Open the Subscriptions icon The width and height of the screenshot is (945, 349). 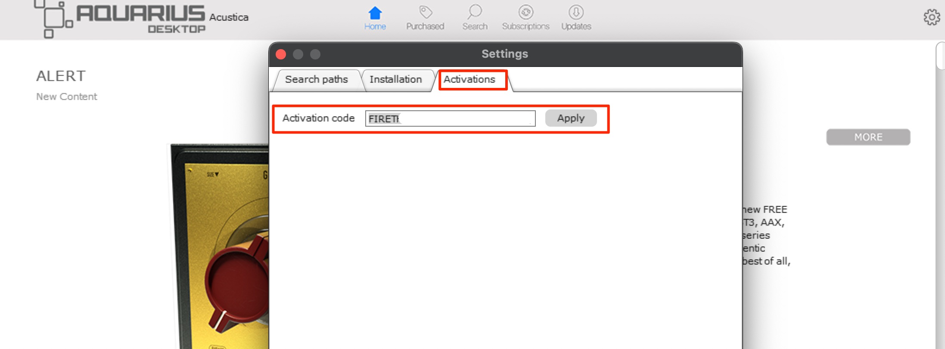(x=526, y=12)
